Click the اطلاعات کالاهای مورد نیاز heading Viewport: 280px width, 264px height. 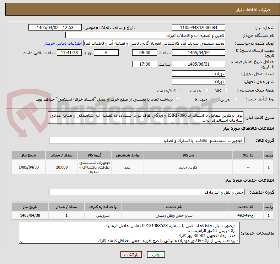(x=248, y=128)
